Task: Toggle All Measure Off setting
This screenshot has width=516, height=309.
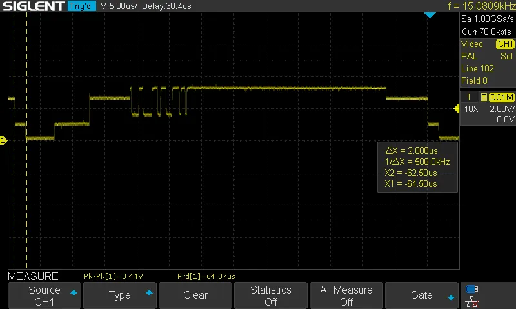Action: 346,295
